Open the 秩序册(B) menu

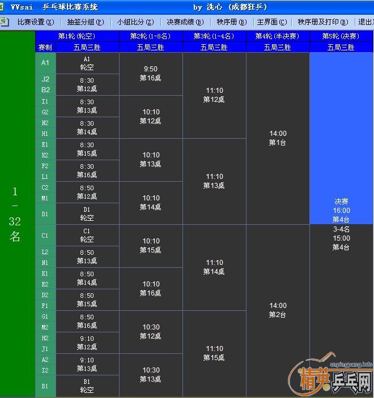click(232, 22)
